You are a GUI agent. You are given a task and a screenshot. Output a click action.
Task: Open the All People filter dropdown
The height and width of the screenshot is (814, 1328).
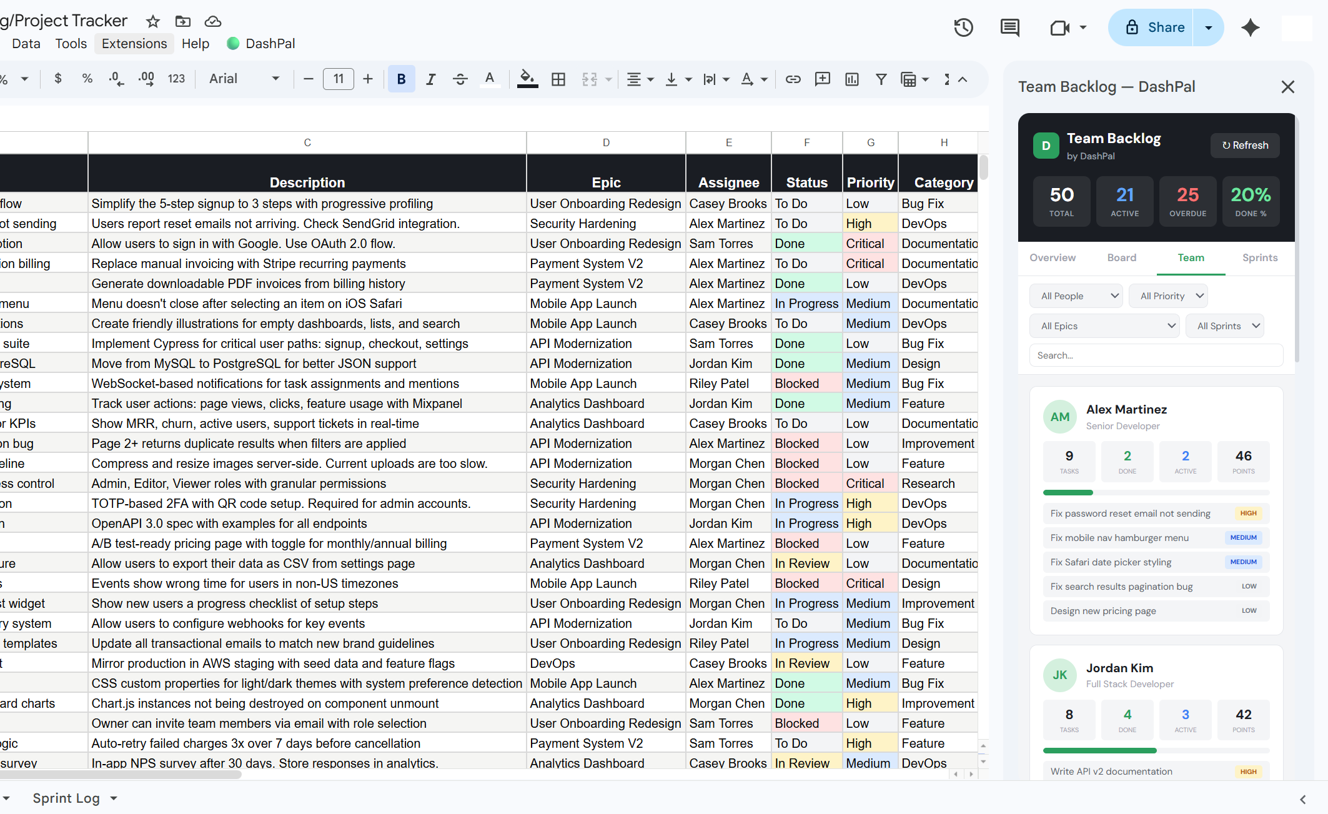coord(1076,295)
